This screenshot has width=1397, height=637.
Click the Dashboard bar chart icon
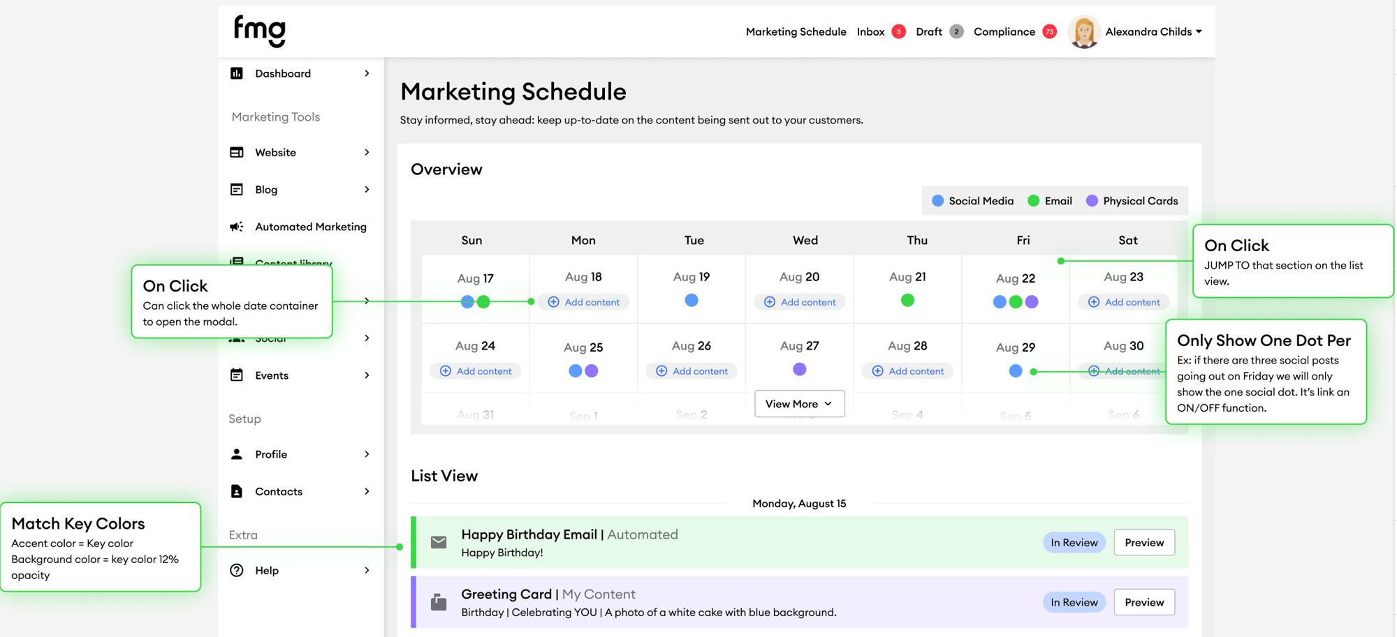237,73
